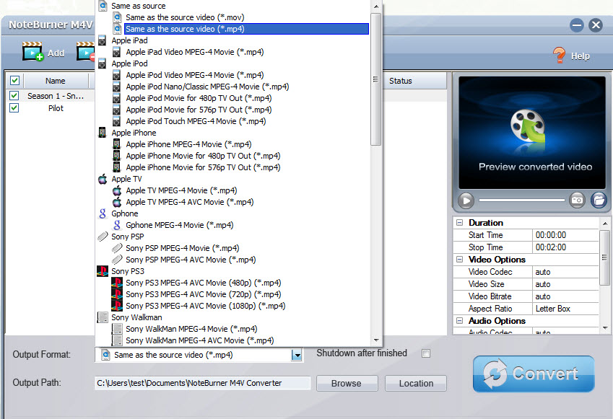This screenshot has width=613, height=419.
Task: Click the play button under preview
Action: point(466,200)
